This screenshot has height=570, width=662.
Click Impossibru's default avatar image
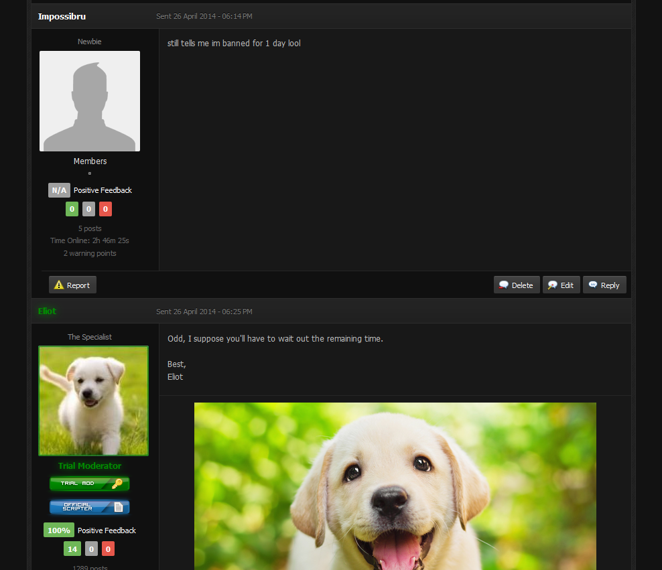[90, 101]
